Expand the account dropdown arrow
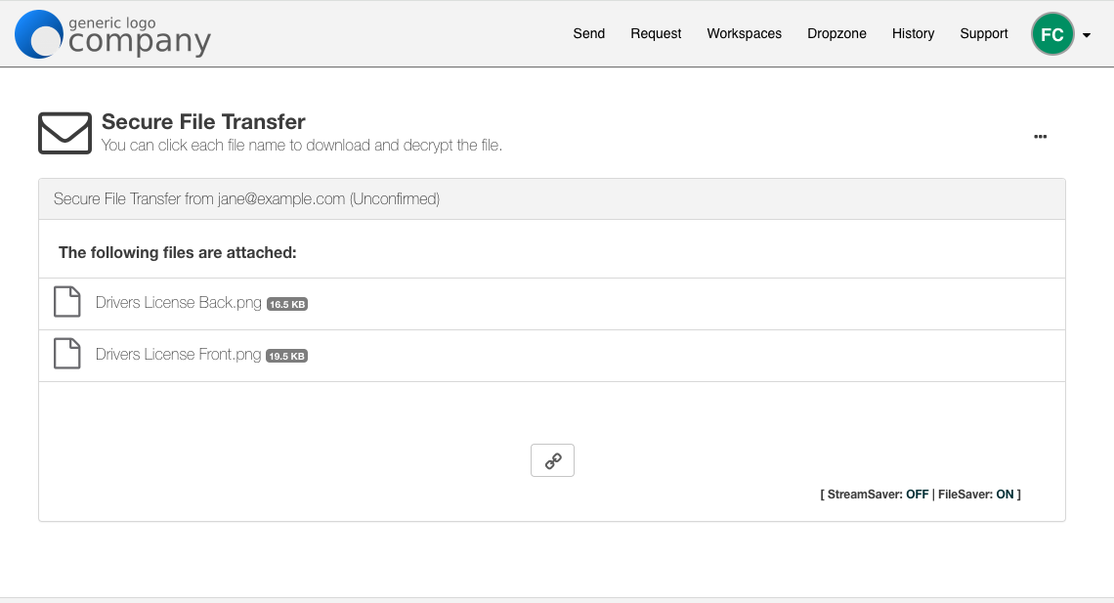This screenshot has height=603, width=1114. (x=1087, y=35)
